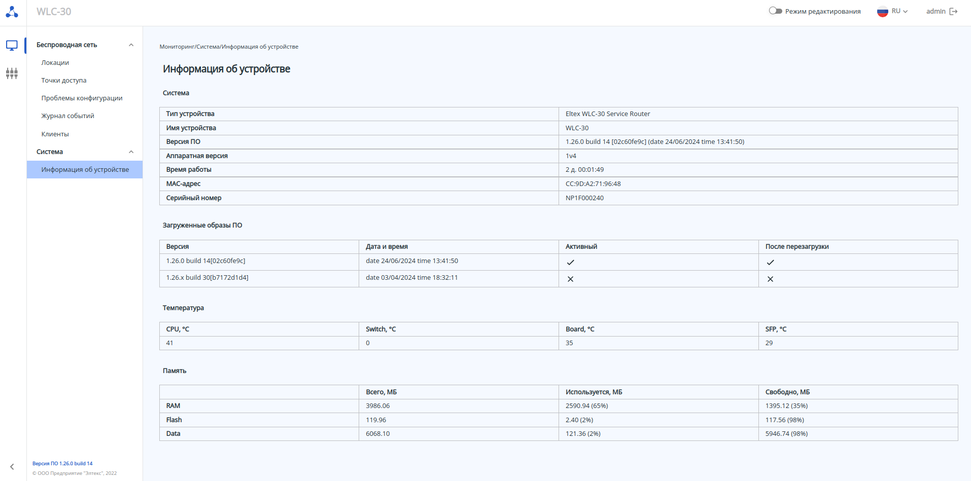Click inactive cross for build 30 image
971x481 pixels.
click(x=570, y=279)
